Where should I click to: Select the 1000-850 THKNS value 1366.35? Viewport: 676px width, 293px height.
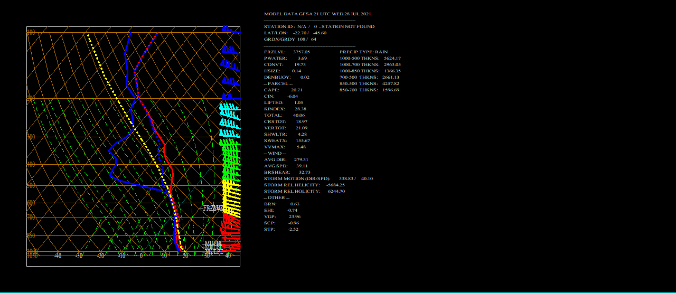tap(392, 71)
